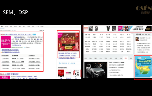Viewport: 152px width, 96px height.
Task: Switch to the 体育 news tab
Action: tap(116, 58)
